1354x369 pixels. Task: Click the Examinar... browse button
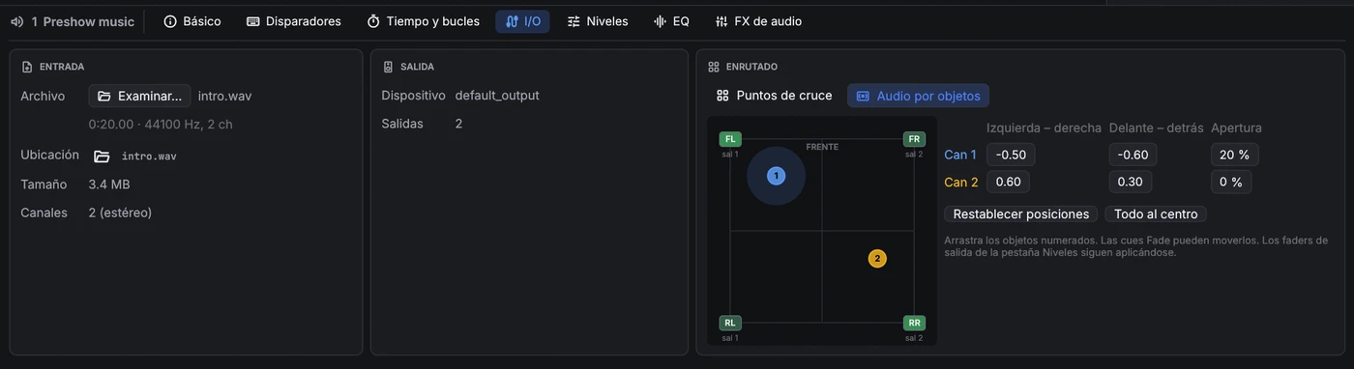coord(139,96)
